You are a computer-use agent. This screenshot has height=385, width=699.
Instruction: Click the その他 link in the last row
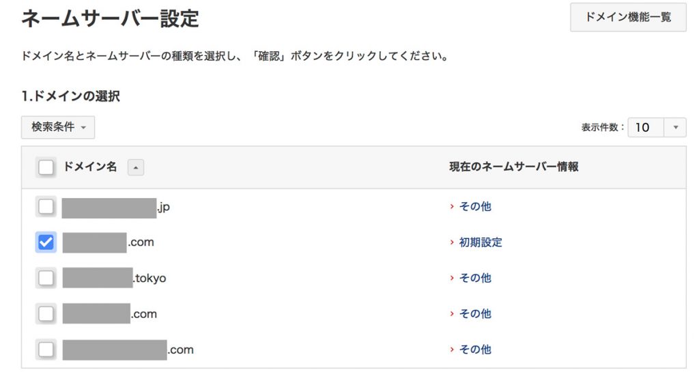(475, 350)
